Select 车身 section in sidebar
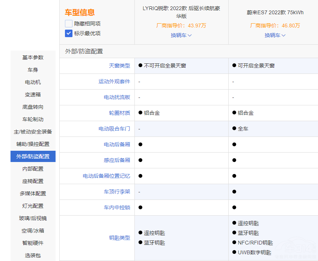This screenshot has width=318, height=261. click(x=33, y=70)
